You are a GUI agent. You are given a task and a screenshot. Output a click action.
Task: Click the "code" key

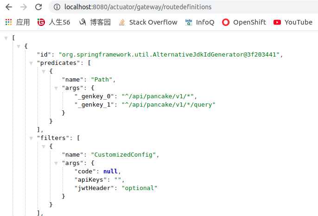[85, 172]
